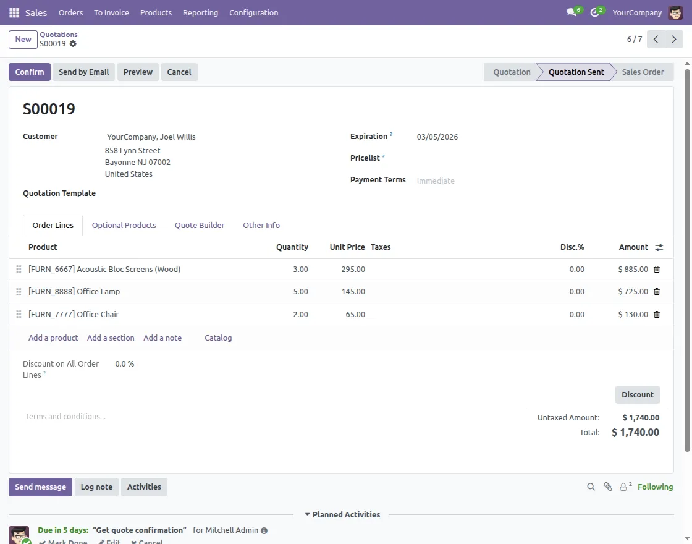Go to the next record arrow
The image size is (692, 544).
(673, 40)
